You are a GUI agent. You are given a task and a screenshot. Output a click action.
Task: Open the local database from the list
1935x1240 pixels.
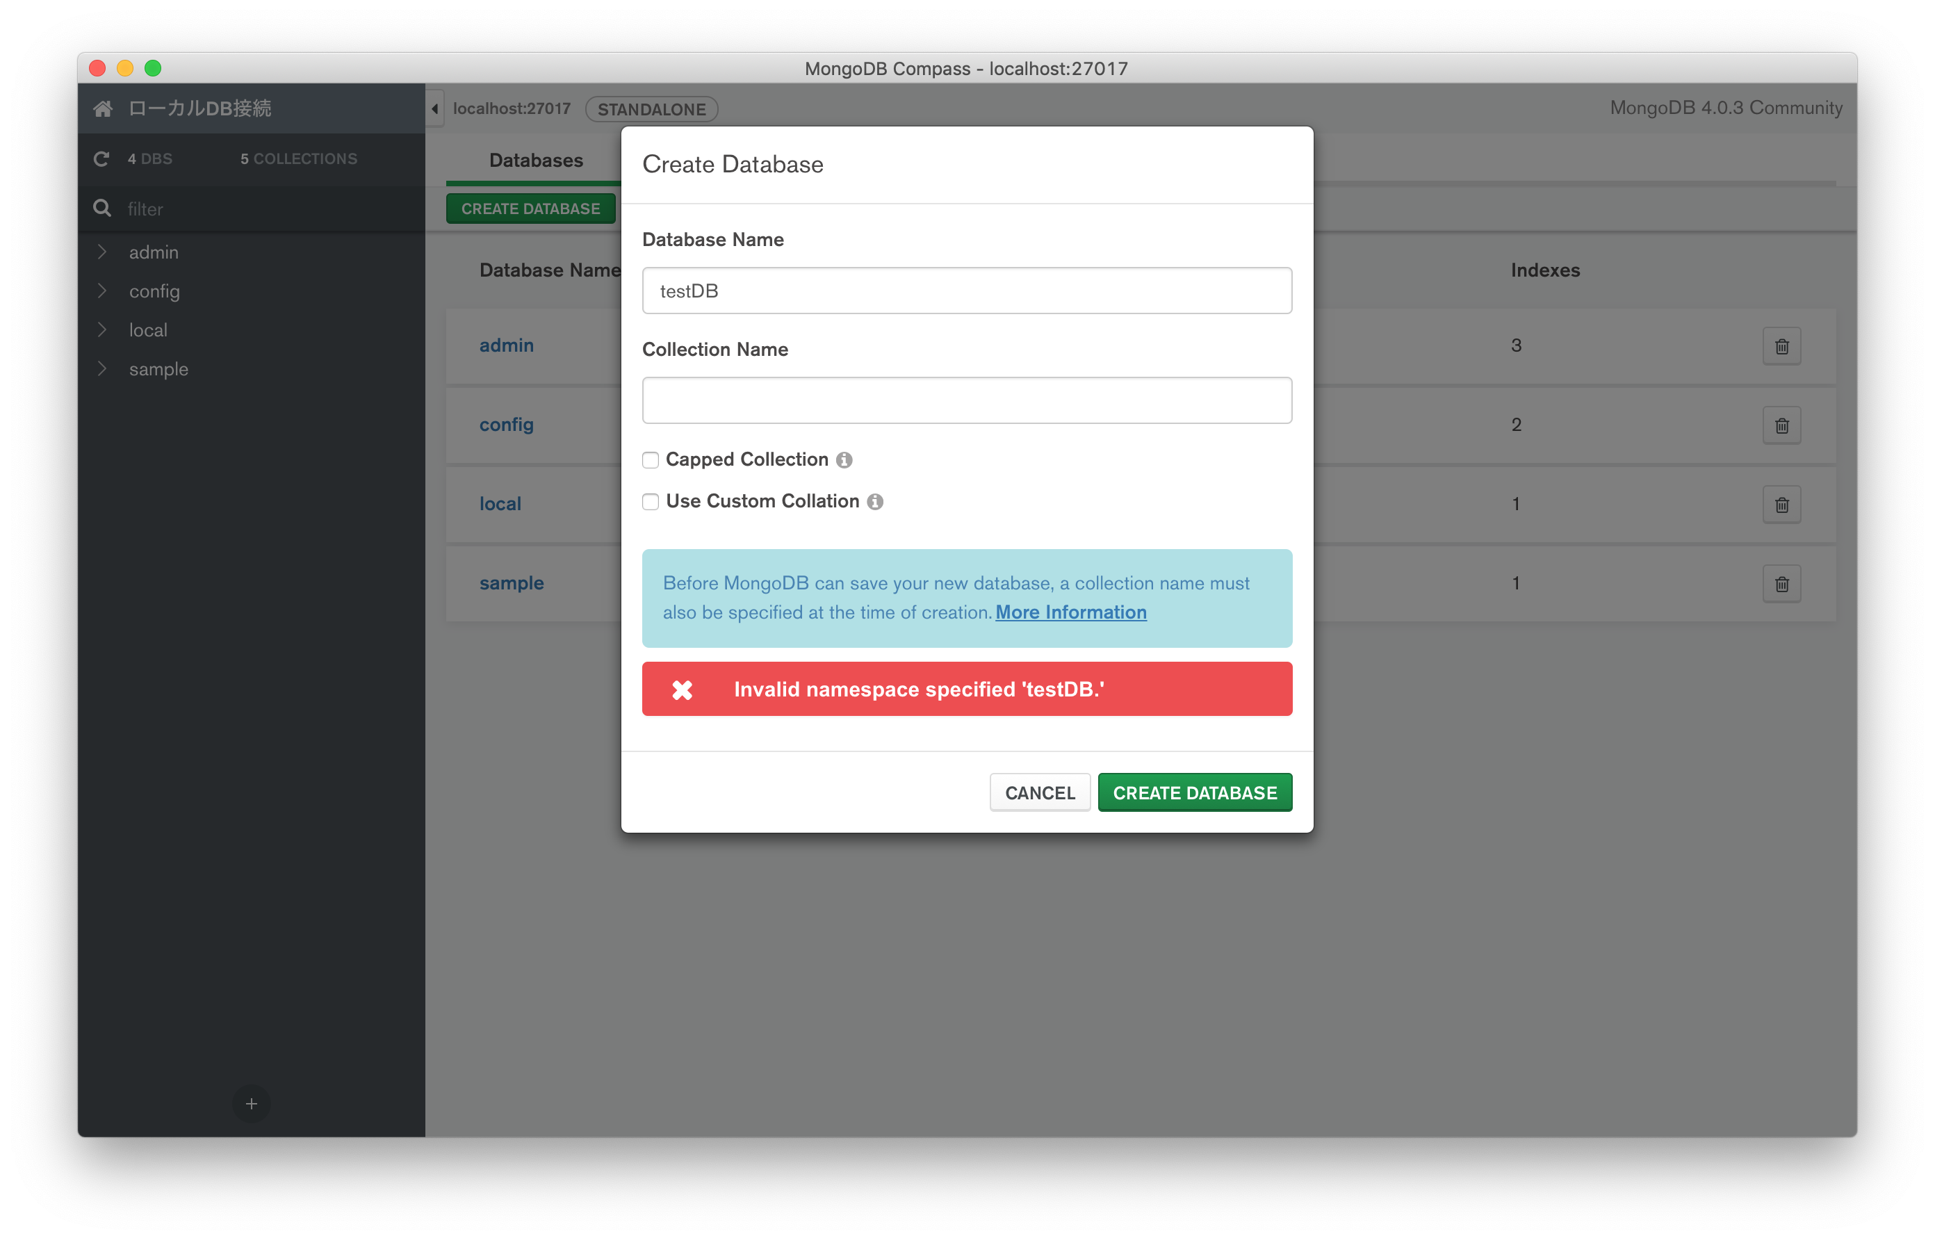(500, 503)
